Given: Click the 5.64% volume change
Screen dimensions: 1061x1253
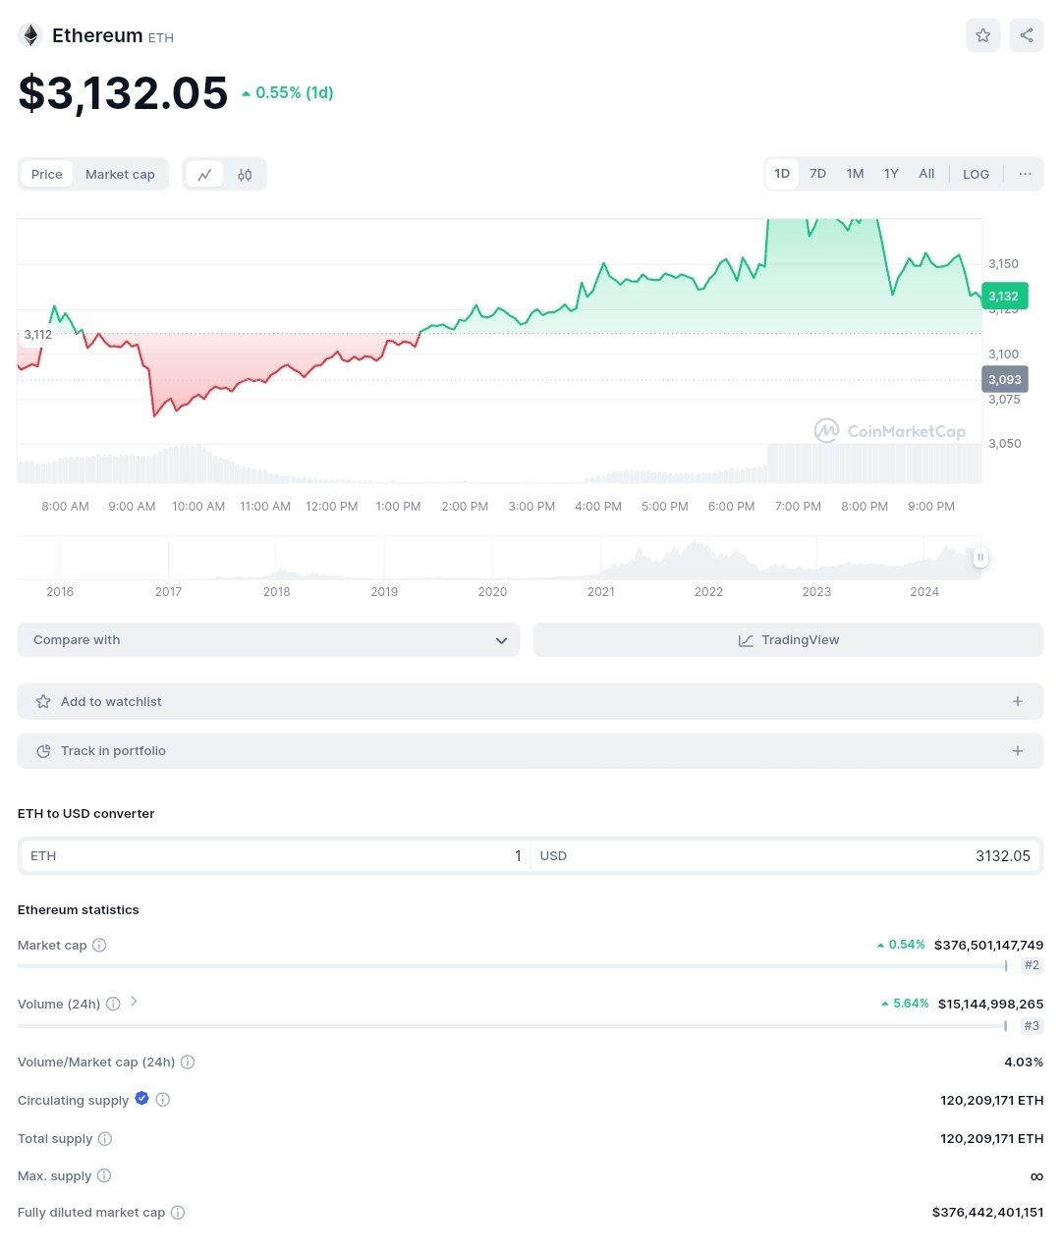Looking at the screenshot, I should (905, 1004).
